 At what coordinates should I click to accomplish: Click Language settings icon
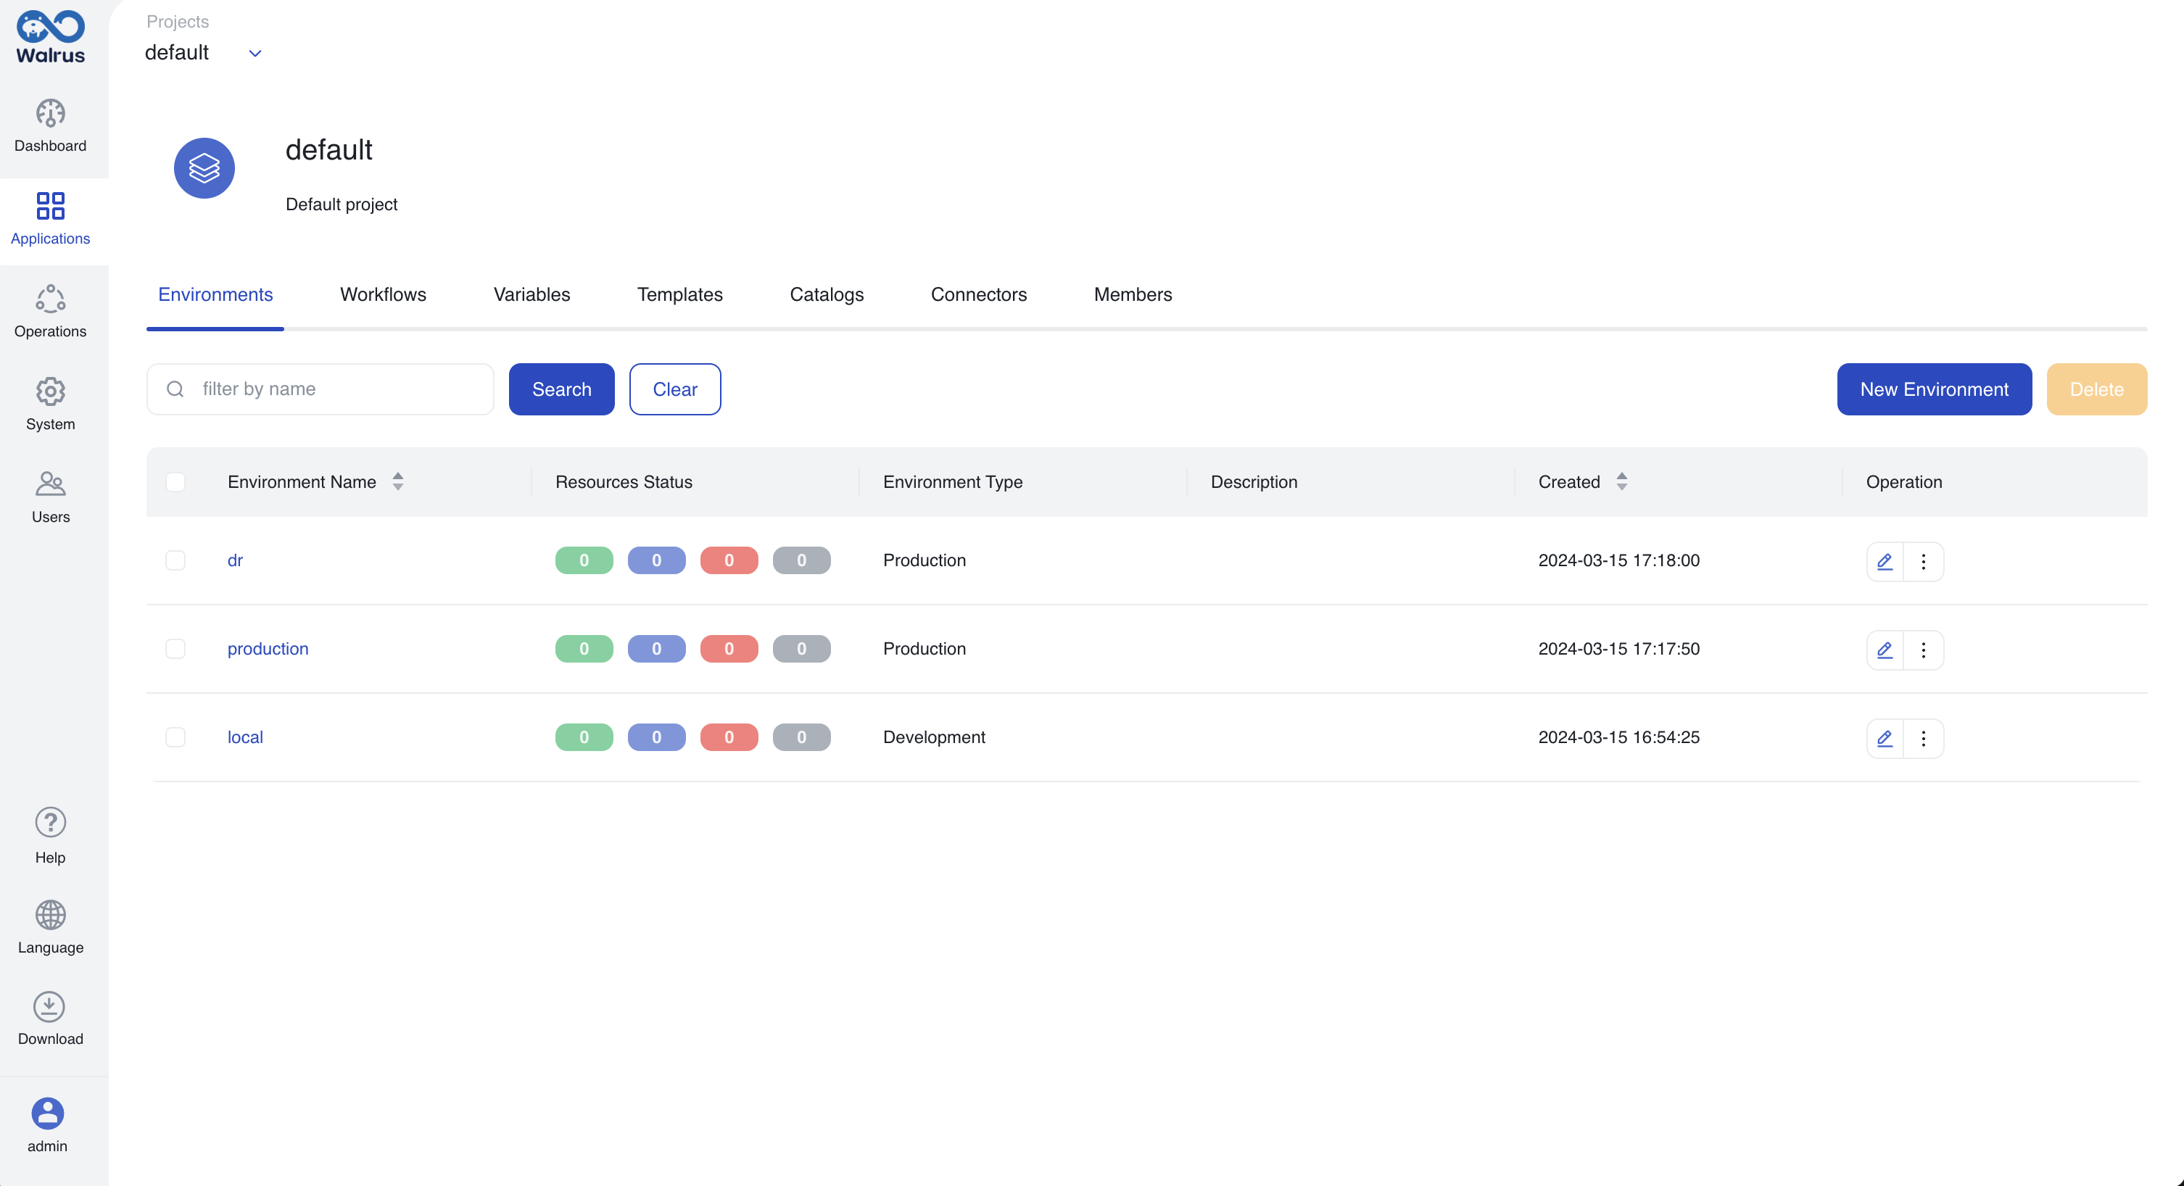coord(50,914)
